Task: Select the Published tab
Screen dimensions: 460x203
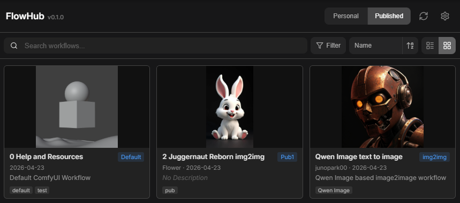Action: coord(389,16)
